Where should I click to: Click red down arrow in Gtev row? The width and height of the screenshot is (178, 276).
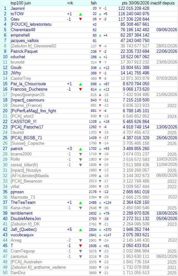coord(80,19)
